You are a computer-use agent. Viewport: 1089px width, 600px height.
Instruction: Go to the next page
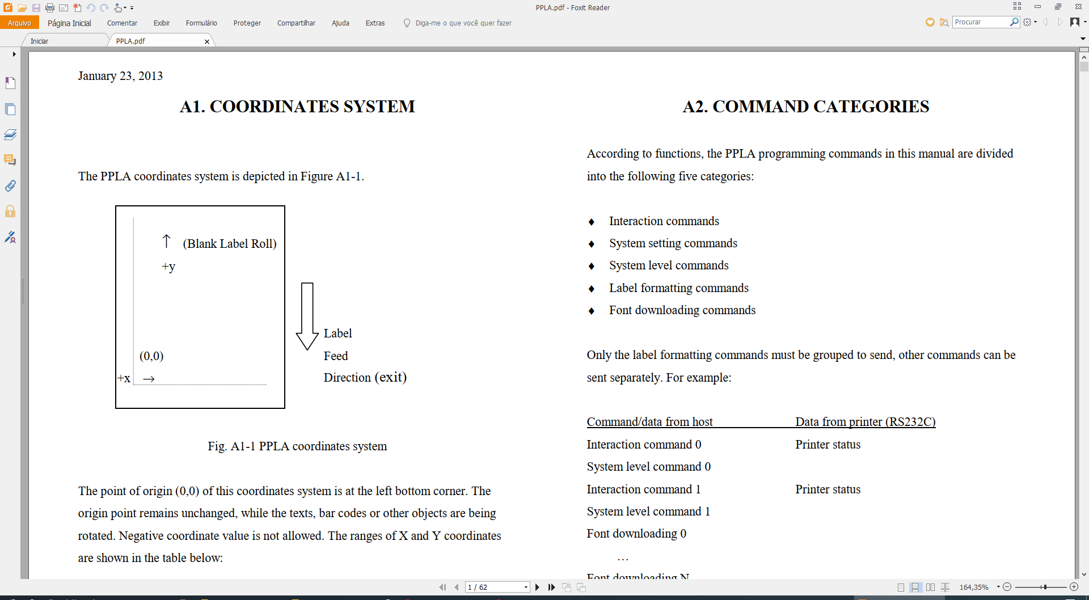point(537,588)
